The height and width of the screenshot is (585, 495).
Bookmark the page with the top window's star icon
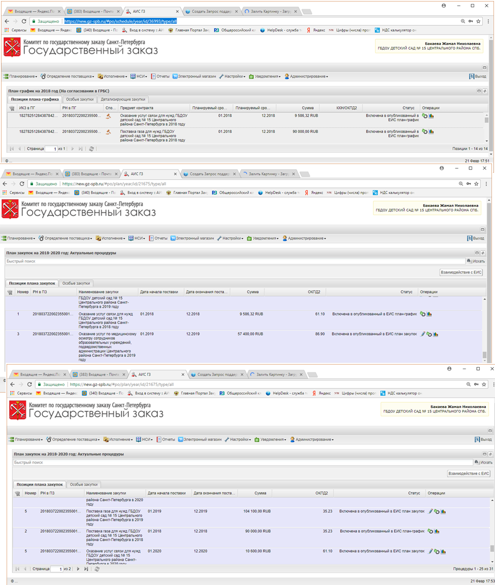(478, 21)
